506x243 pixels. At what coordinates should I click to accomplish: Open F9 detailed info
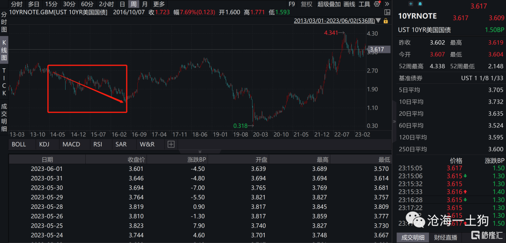[x=292, y=4]
